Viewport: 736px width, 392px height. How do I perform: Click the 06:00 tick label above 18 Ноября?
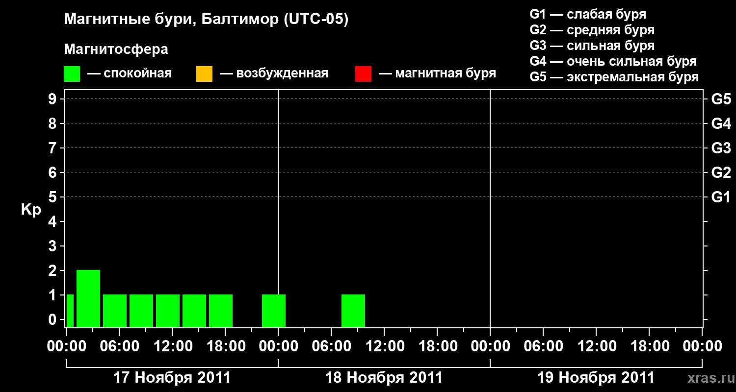(331, 346)
